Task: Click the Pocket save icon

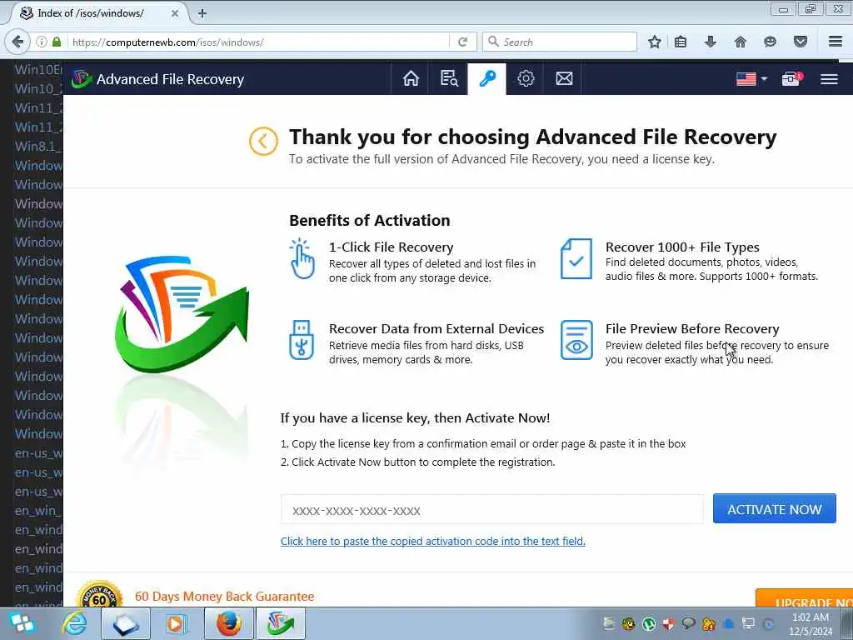Action: tap(801, 42)
